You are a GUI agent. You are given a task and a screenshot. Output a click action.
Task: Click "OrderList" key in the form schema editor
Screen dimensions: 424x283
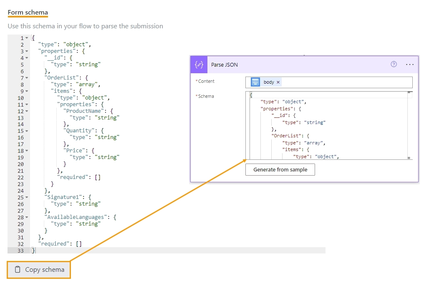[63, 78]
